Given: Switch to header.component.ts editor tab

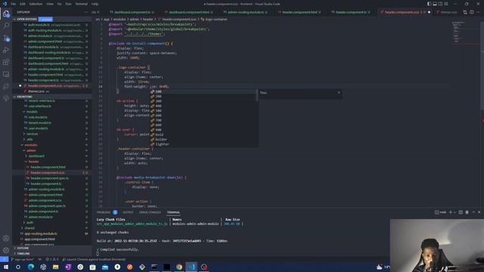Looking at the screenshot, I should click(x=351, y=12).
